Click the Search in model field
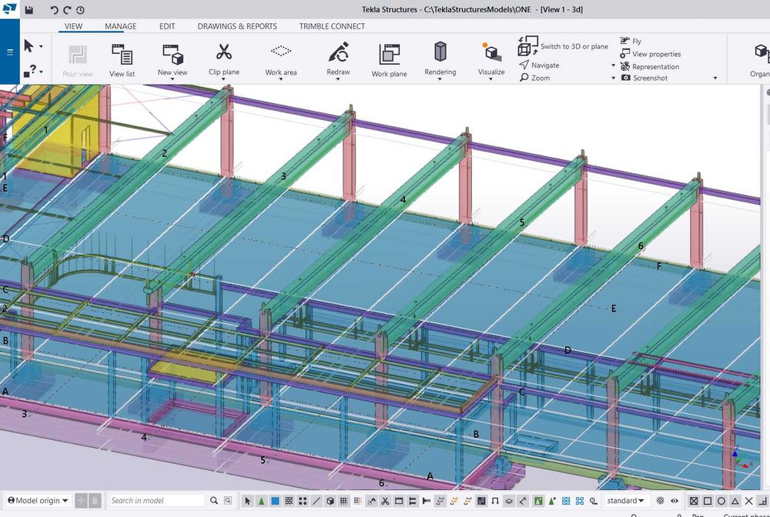The width and height of the screenshot is (770, 517). [x=156, y=500]
